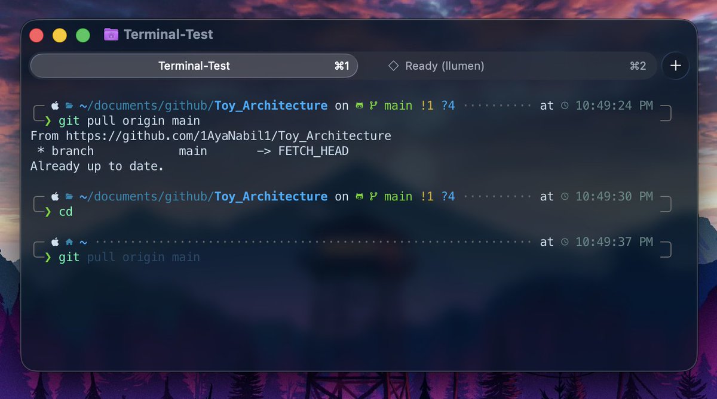
Task: Click the purple folder icon in title bar
Action: tap(111, 35)
